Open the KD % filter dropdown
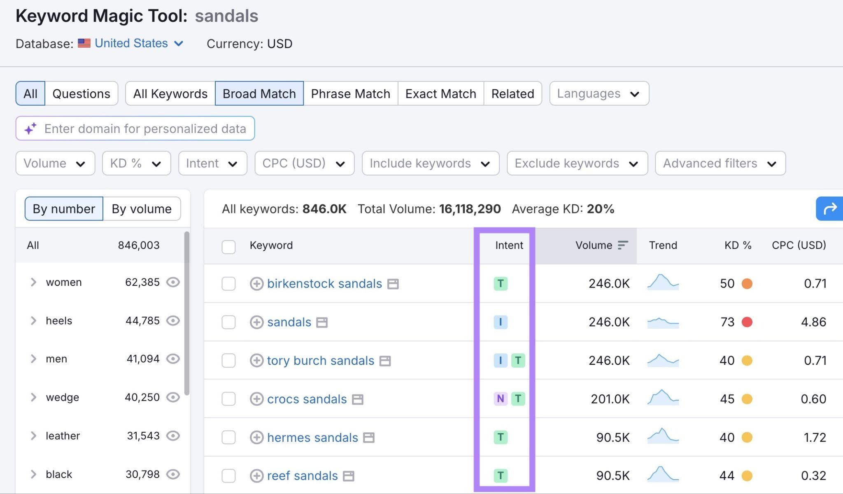This screenshot has width=843, height=494. (136, 163)
